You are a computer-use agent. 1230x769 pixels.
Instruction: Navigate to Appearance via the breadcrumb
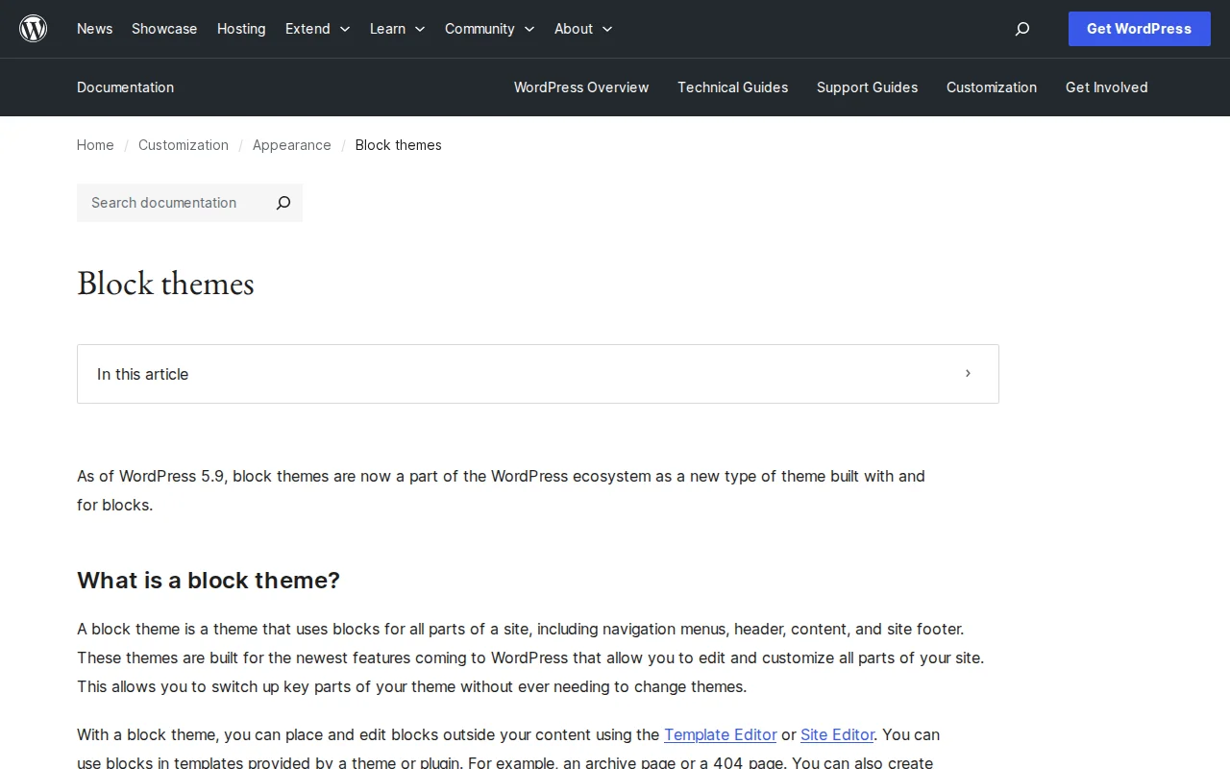pyautogui.click(x=291, y=145)
